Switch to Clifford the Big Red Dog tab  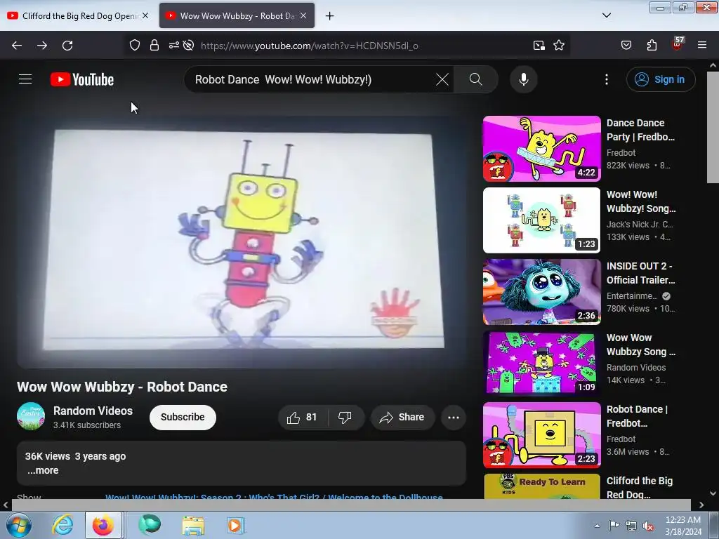pos(80,16)
